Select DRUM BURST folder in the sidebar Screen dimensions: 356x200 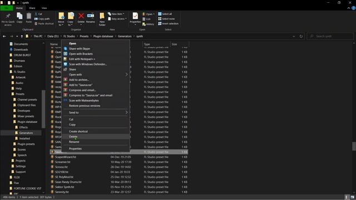click(22, 55)
